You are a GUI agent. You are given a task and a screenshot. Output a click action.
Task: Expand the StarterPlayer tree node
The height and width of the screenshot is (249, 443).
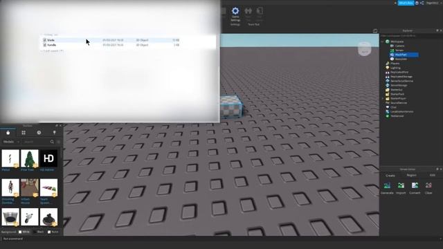click(383, 98)
